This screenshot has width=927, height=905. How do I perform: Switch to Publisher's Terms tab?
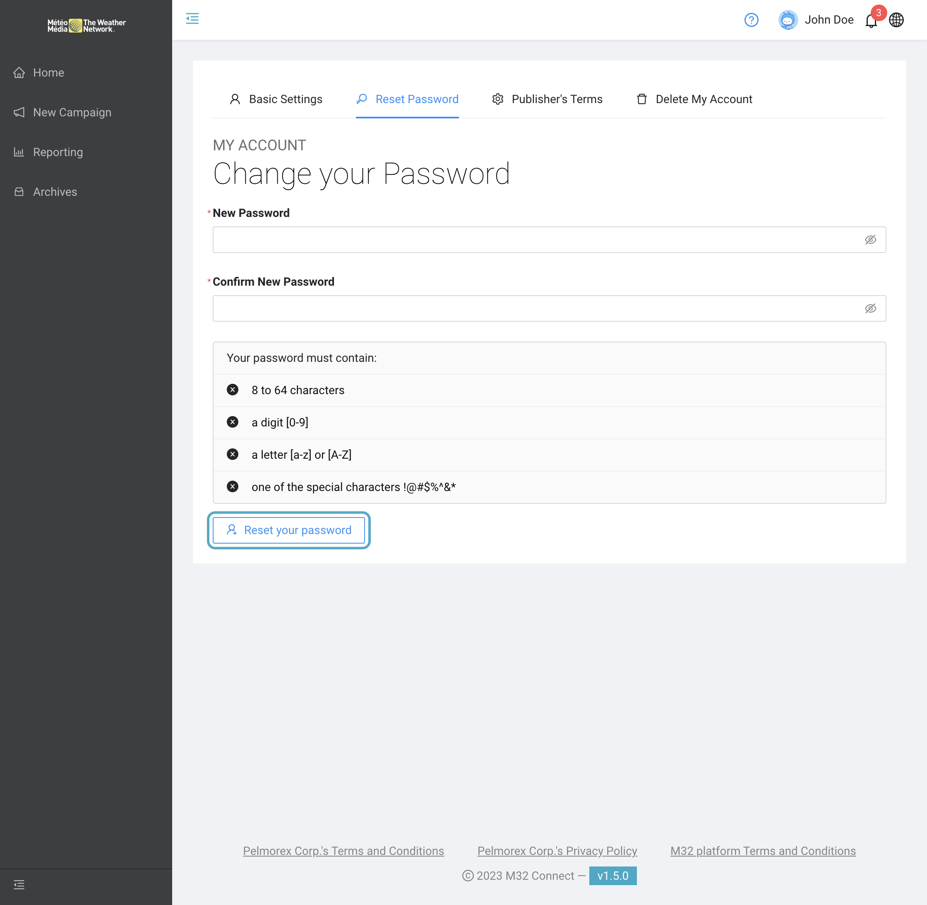coord(548,99)
